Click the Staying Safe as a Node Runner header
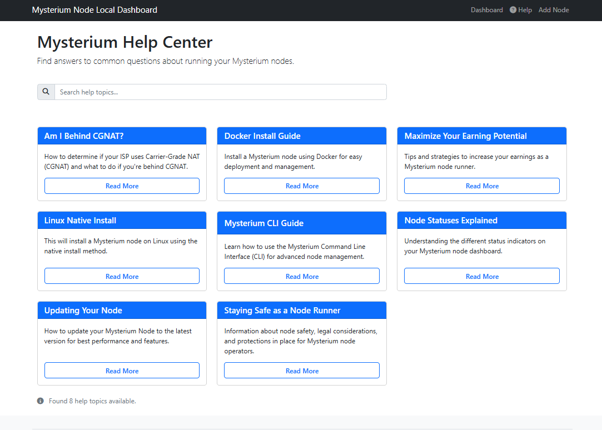 point(302,311)
